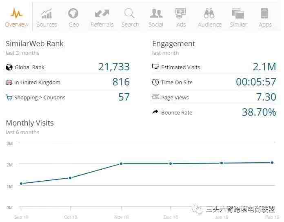Select the Time On Site value 00:05:57
The height and width of the screenshot is (222, 284).
[x=256, y=82]
